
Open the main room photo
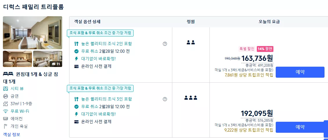pos(33,33)
